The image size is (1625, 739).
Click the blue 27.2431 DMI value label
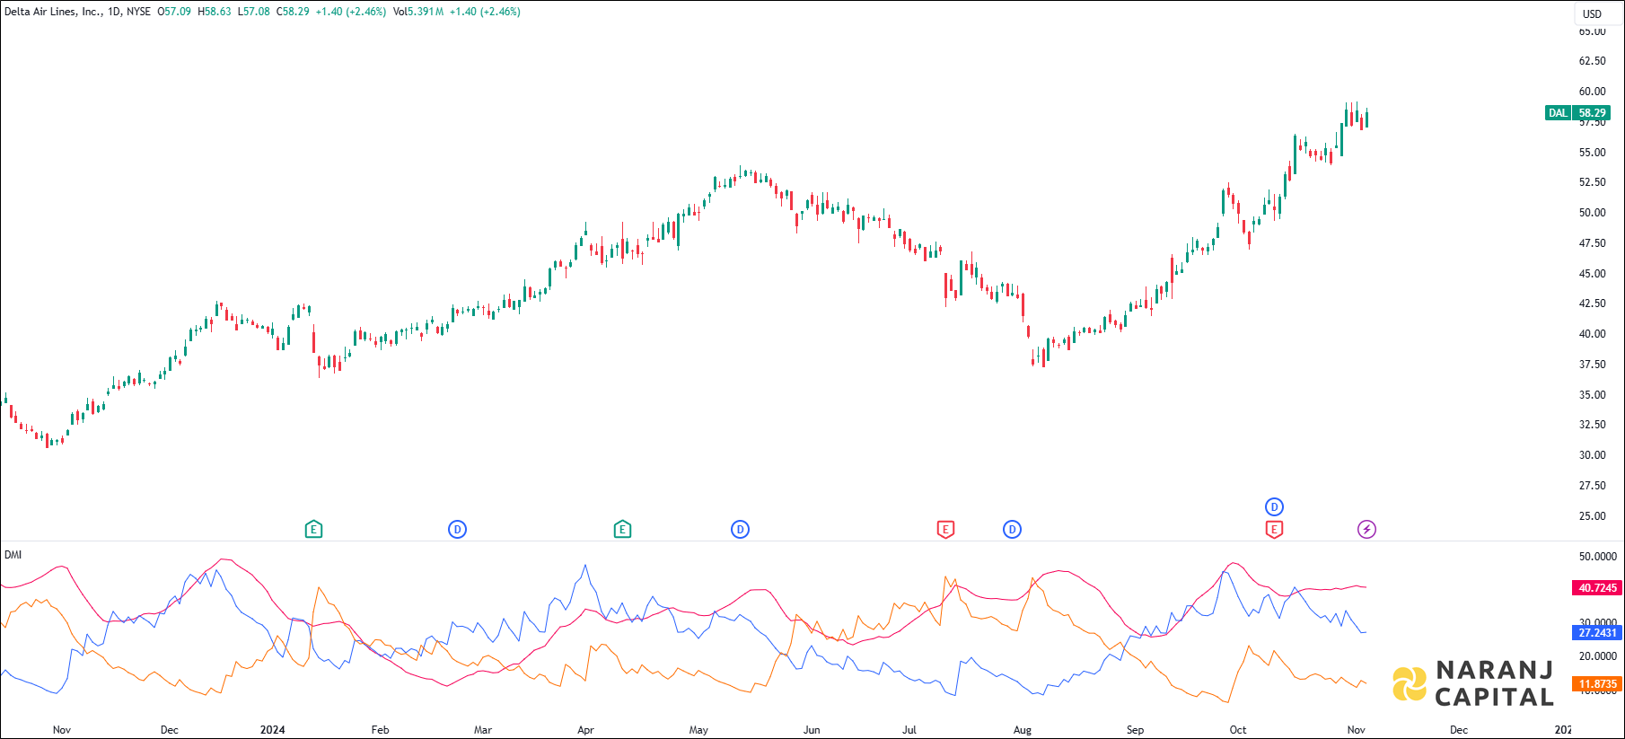pos(1597,633)
